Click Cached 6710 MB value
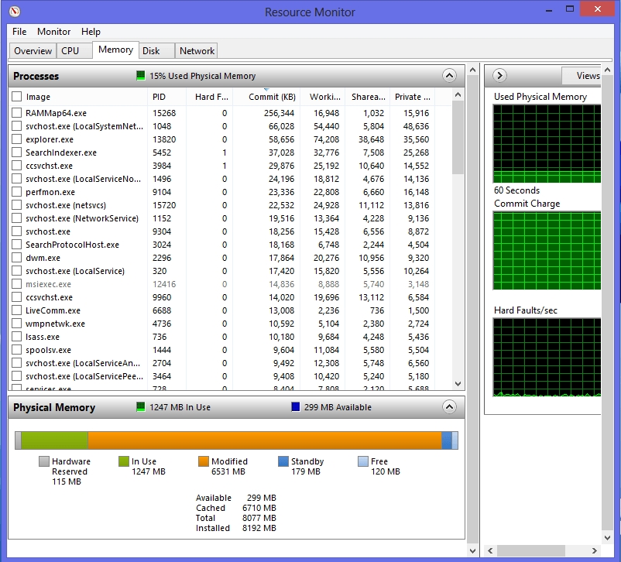 (x=259, y=508)
